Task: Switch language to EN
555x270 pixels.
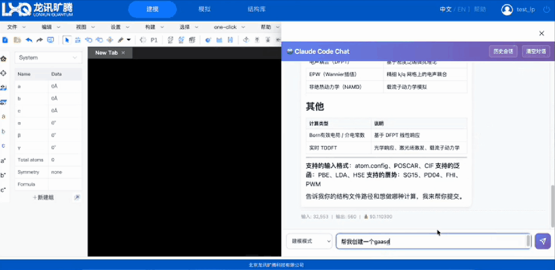Action: [461, 10]
